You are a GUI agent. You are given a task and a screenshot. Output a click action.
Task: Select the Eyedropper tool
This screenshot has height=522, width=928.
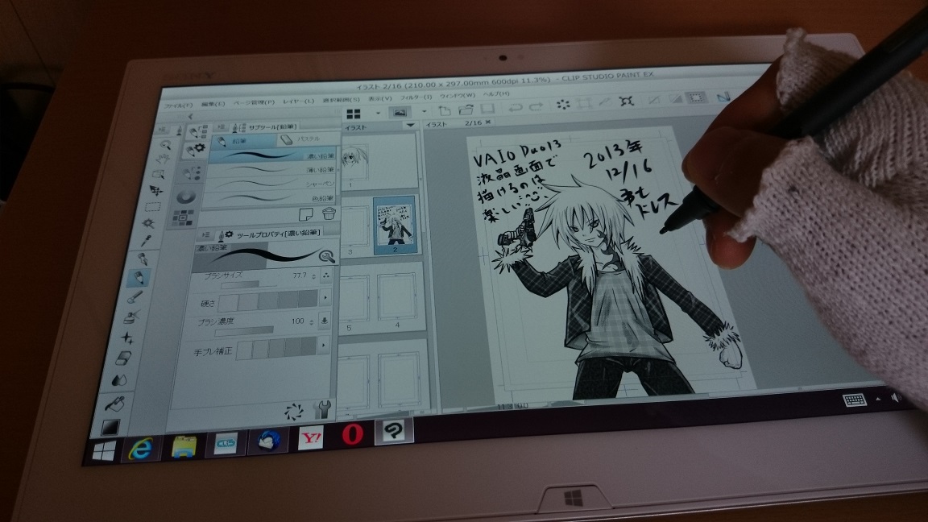(146, 240)
